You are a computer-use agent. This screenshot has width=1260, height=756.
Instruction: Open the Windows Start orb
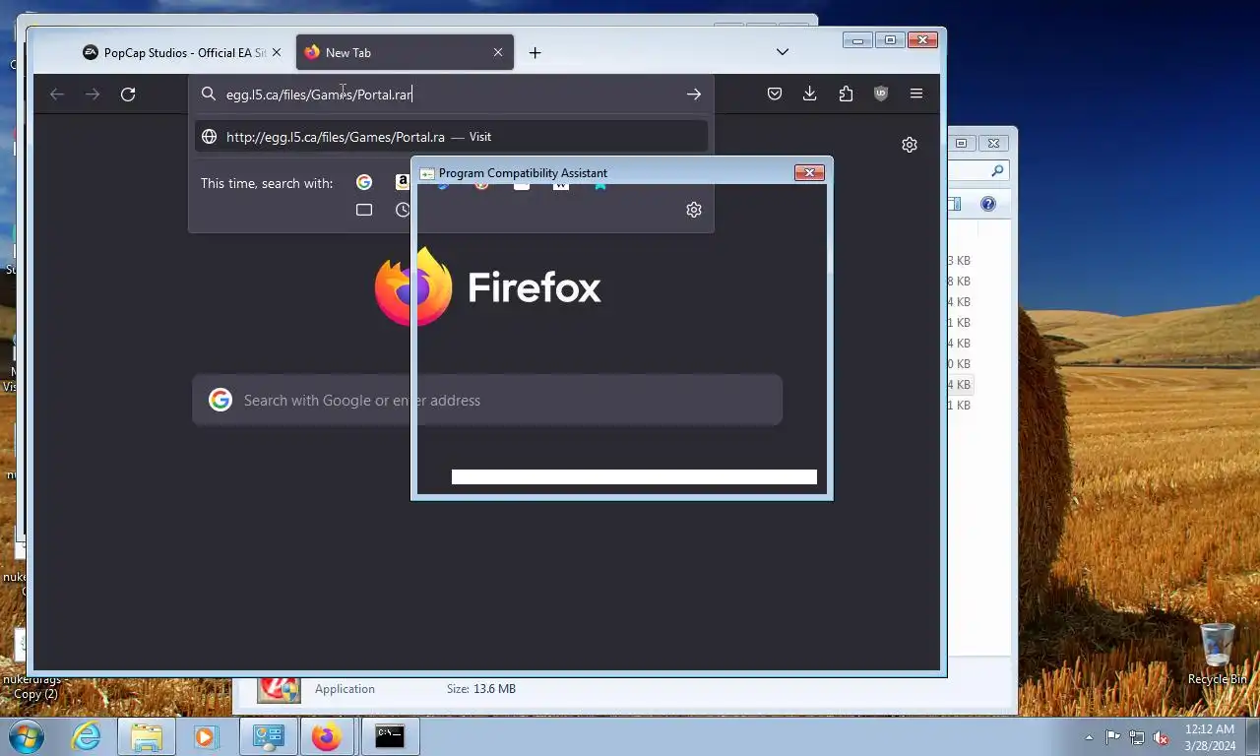tap(26, 736)
